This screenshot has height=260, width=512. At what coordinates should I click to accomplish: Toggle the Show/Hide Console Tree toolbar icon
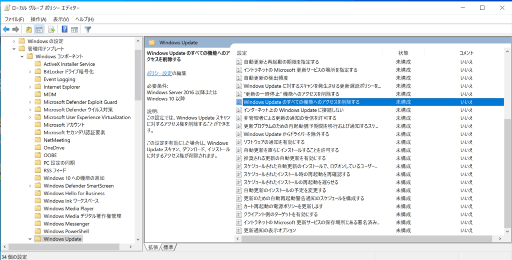tap(39, 29)
